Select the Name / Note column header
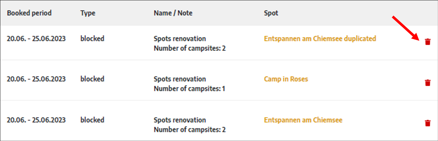The height and width of the screenshot is (141, 438). 173,13
